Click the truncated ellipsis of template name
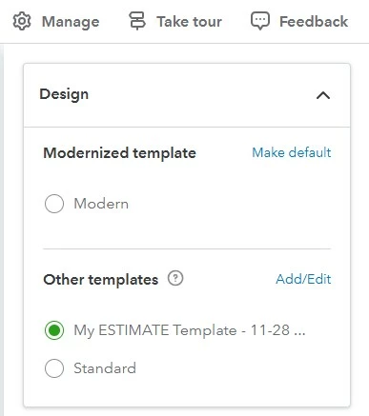 [299, 334]
